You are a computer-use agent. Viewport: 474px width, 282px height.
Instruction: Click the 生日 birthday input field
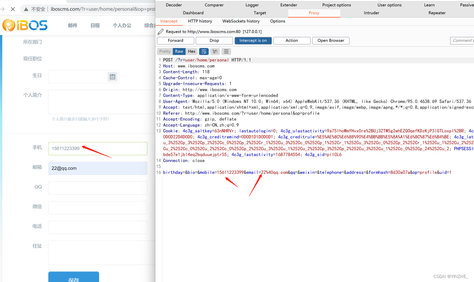(x=83, y=76)
